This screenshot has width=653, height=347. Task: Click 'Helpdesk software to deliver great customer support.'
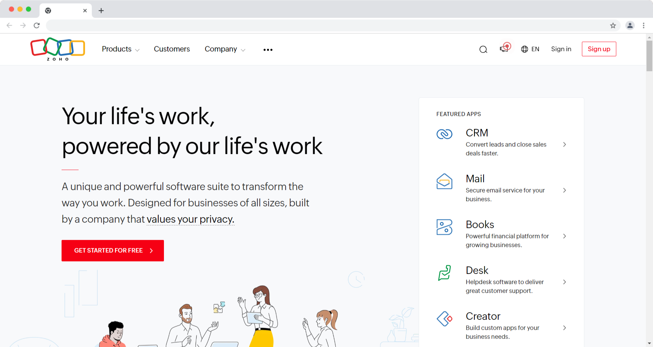505,287
